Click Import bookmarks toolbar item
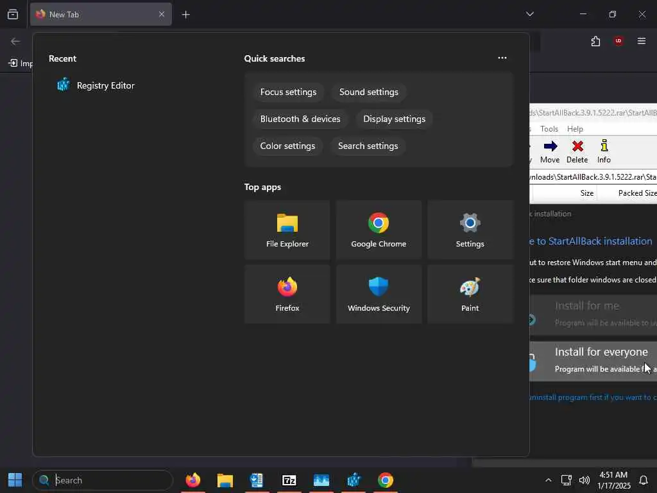This screenshot has height=493, width=657. coord(21,64)
